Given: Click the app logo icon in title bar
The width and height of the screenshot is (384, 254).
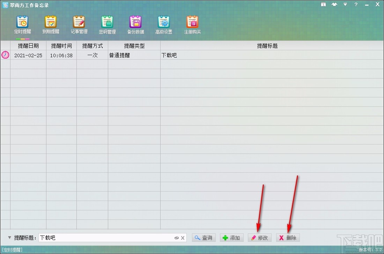Looking at the screenshot, I should coord(5,5).
